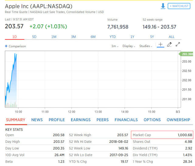195x166 pixels.
Task: Click the 52 Wk Hi Date 2018-08-02
Action: tap(119, 142)
